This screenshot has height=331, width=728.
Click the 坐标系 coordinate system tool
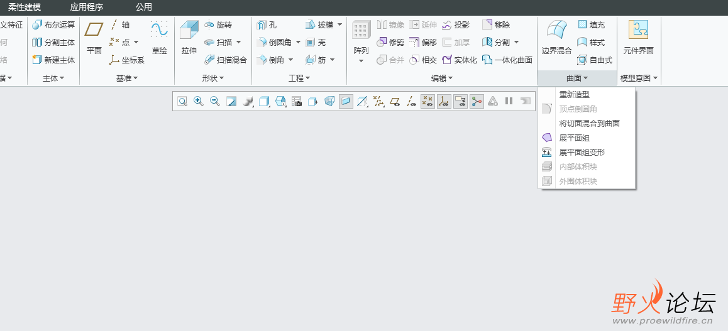127,60
